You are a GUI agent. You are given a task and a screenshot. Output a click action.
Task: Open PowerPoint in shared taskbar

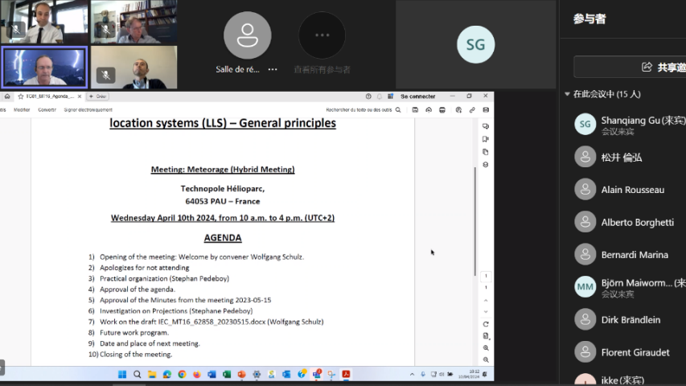(x=241, y=374)
